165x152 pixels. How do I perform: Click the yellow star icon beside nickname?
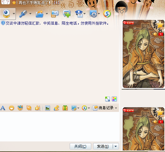[x=14, y=3]
